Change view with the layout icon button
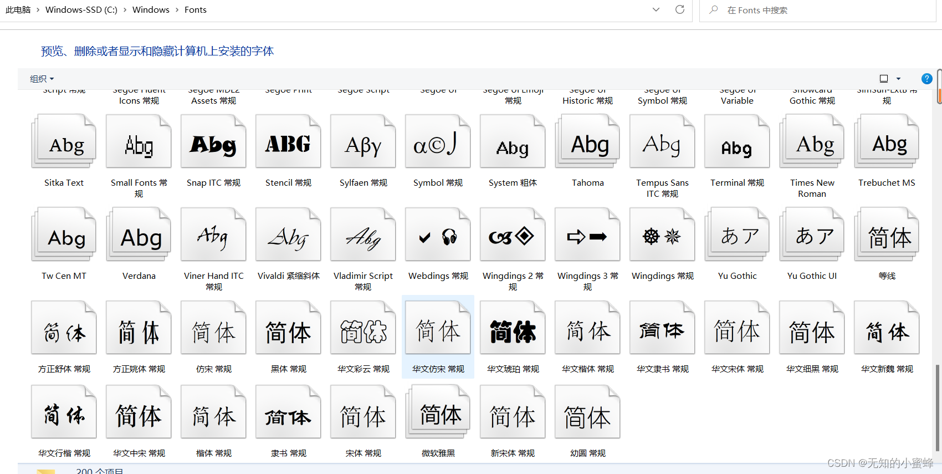The image size is (942, 474). click(x=884, y=79)
